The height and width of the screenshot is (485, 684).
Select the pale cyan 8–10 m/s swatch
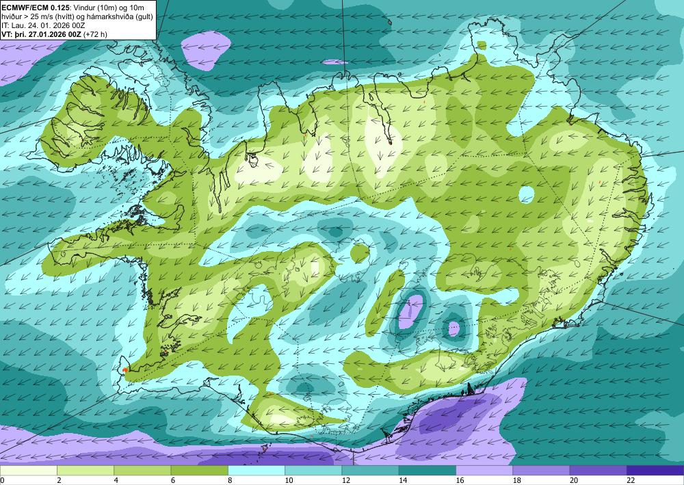click(x=256, y=471)
